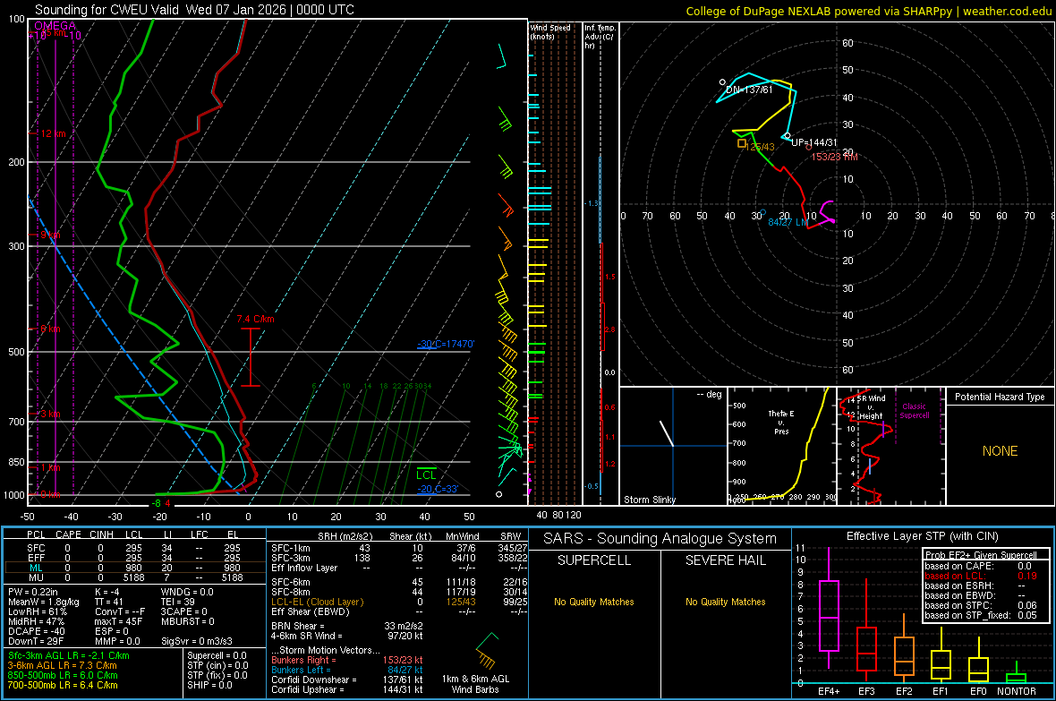The width and height of the screenshot is (1056, 701).
Task: Click the SEVERE HAIL analogue column header
Action: (x=725, y=560)
